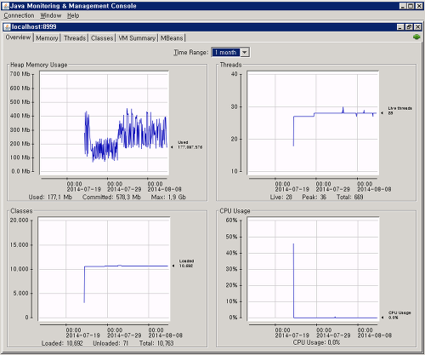Click the CPU Usage chart plot area
The width and height of the screenshot is (425, 355).
pos(313,269)
